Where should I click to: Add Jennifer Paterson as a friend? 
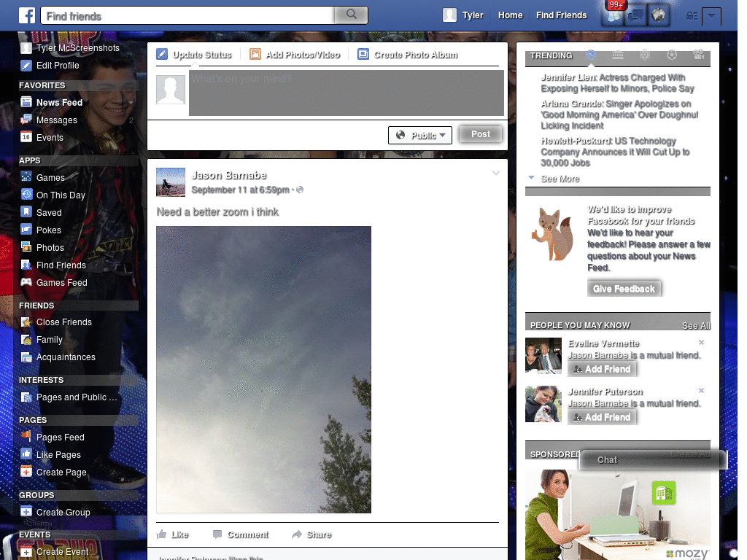603,416
